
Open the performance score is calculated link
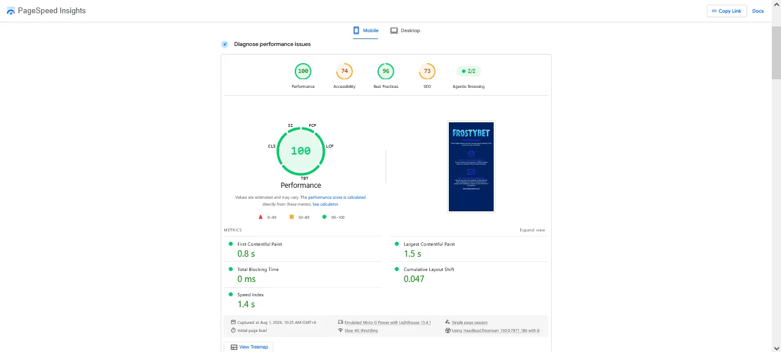tap(337, 197)
